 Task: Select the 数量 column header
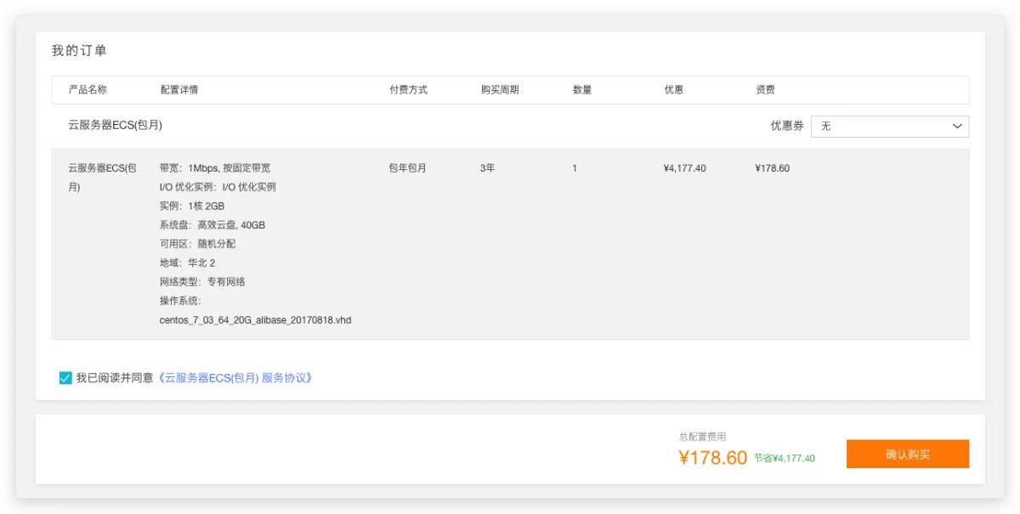(x=582, y=90)
